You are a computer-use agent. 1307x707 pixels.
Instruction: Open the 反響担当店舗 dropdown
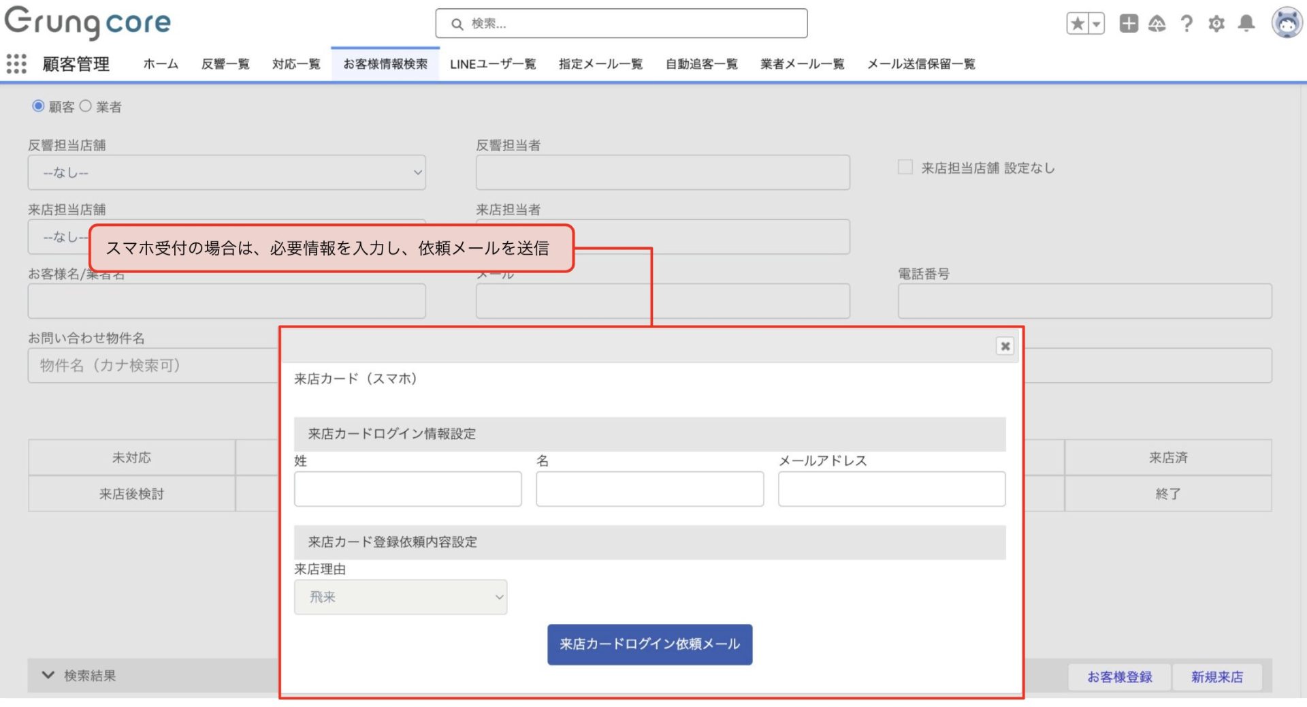click(227, 173)
